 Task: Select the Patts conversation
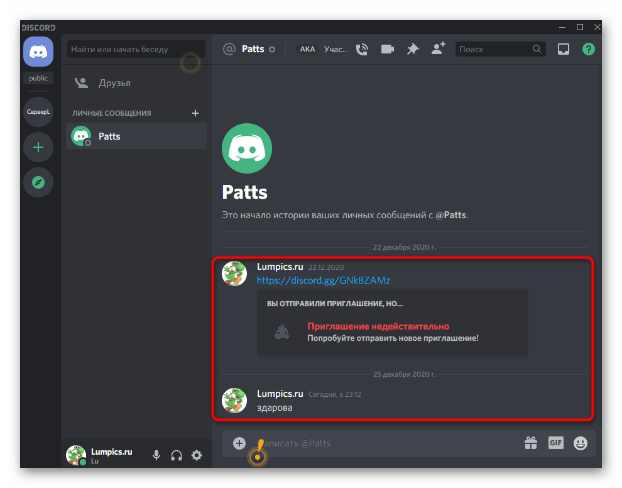136,136
